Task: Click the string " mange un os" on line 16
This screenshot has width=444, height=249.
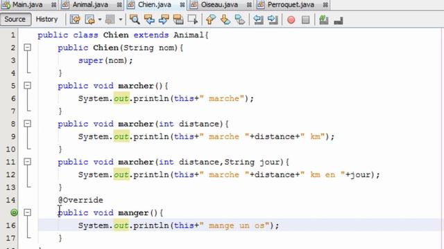Action: pos(234,225)
